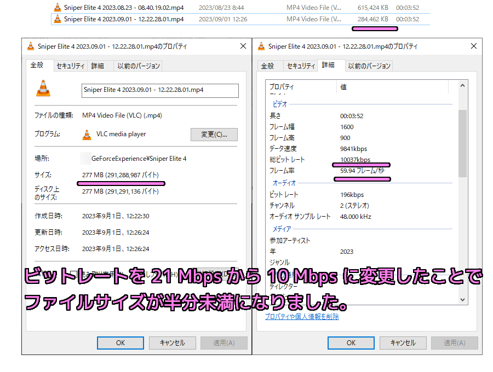Click the property list vertical scrollbar thumb
Image resolution: width=493 pixels, height=372 pixels.
(462, 143)
